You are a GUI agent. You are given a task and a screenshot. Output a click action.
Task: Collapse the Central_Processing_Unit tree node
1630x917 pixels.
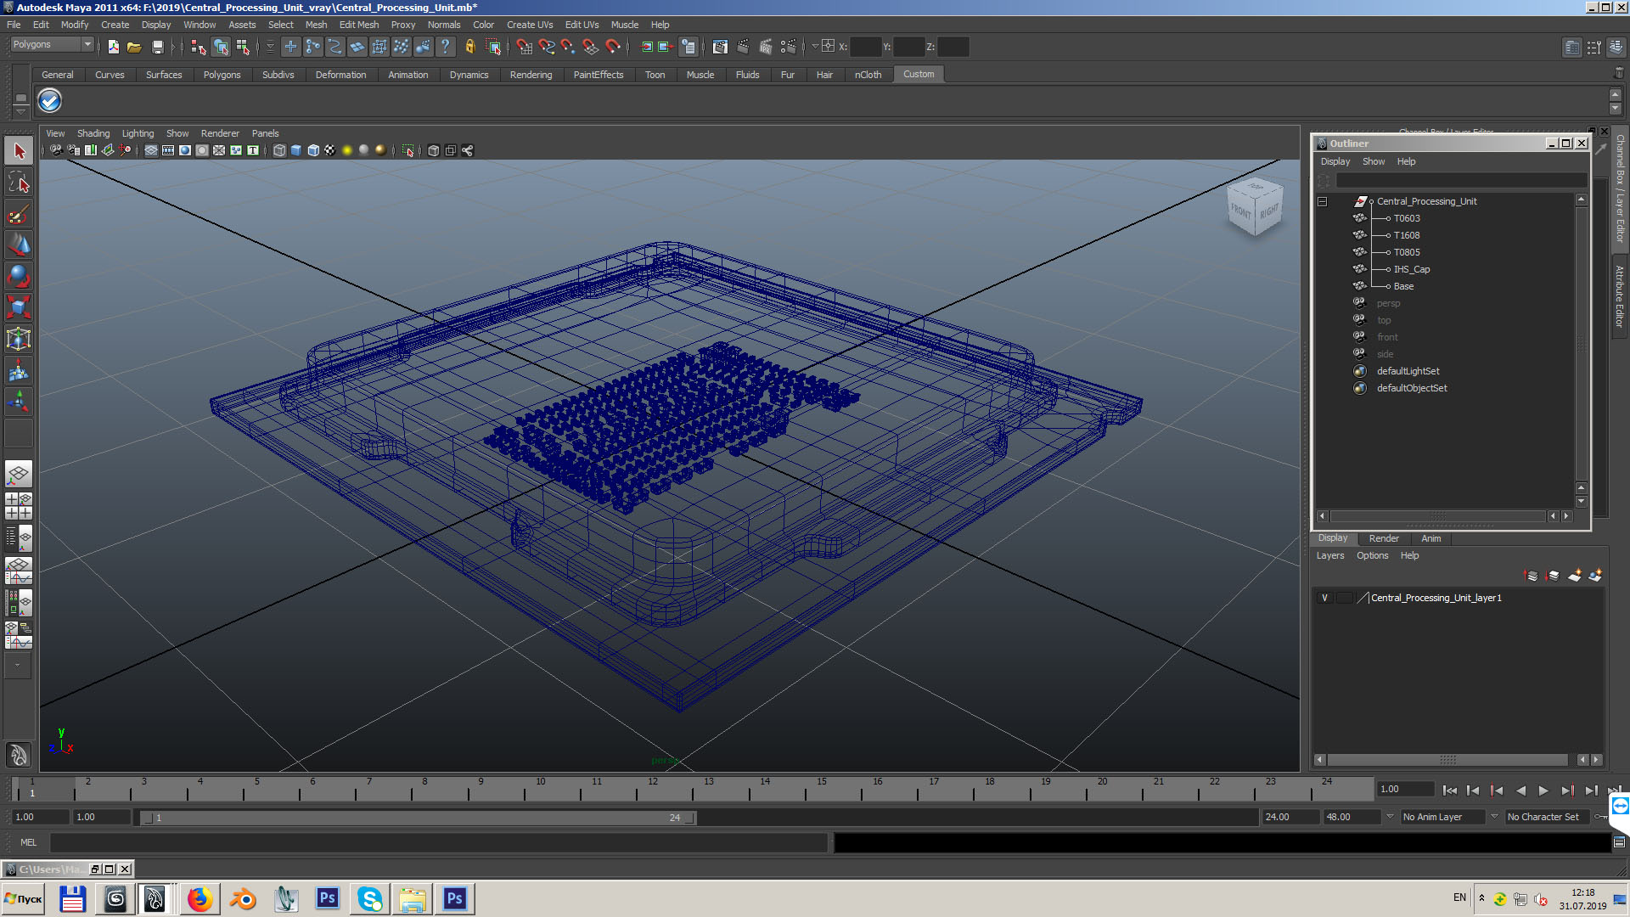point(1322,201)
